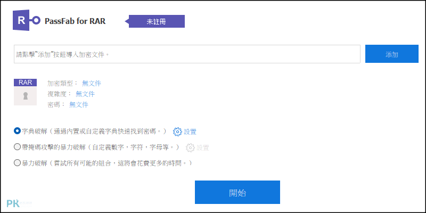The height and width of the screenshot is (213, 426).
Task: Click 無文件 value next to 複雜度
Action: (85, 94)
